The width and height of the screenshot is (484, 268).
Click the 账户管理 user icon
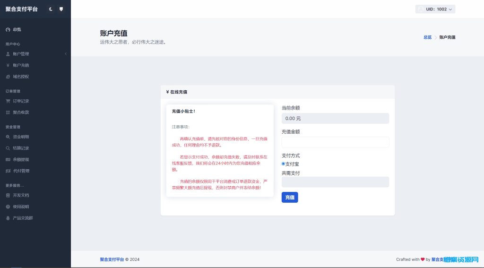pyautogui.click(x=8, y=54)
